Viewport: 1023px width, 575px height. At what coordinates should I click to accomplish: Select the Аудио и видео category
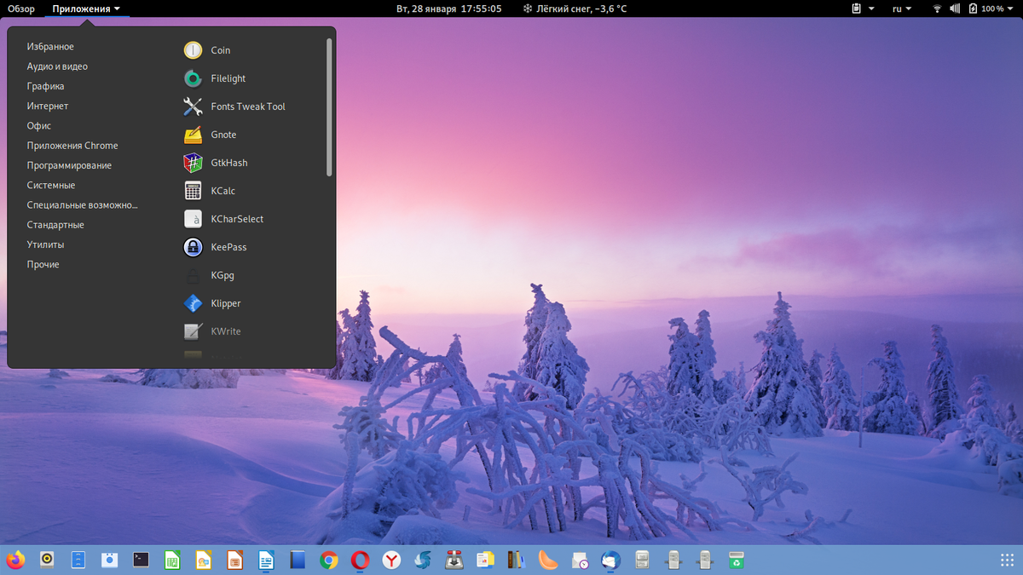coord(57,66)
